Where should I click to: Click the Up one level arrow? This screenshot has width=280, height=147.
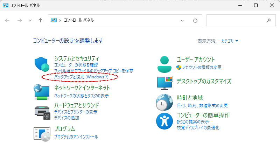[40, 20]
